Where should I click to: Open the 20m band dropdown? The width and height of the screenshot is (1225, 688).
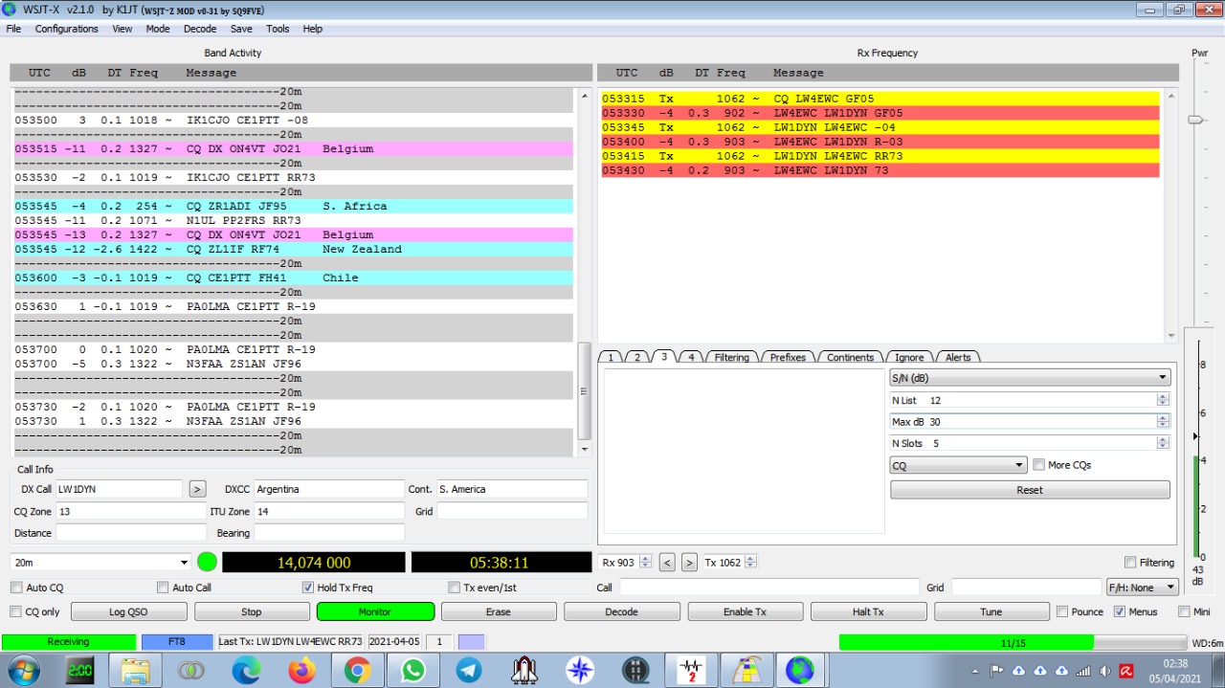[101, 563]
